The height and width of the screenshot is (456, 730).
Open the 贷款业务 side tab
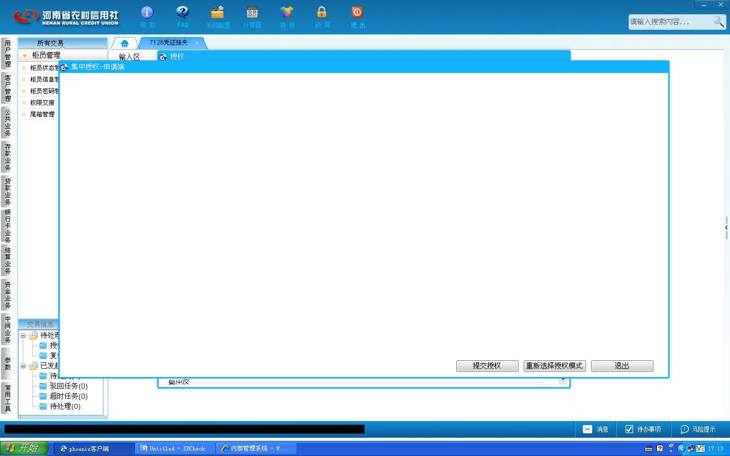[x=8, y=191]
